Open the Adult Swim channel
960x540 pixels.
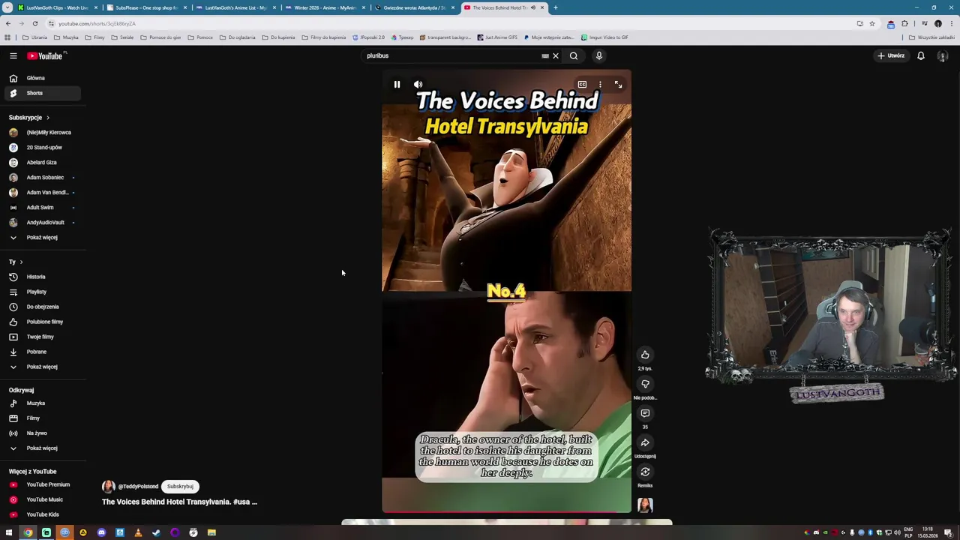[41, 207]
